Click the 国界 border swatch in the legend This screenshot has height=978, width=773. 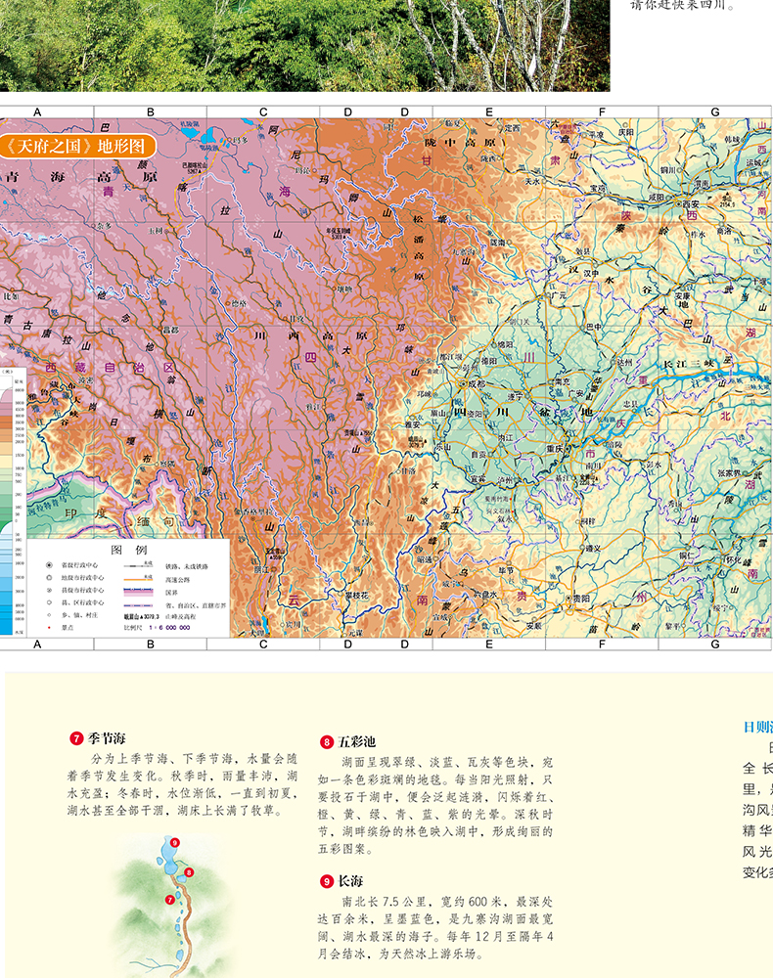click(x=139, y=592)
